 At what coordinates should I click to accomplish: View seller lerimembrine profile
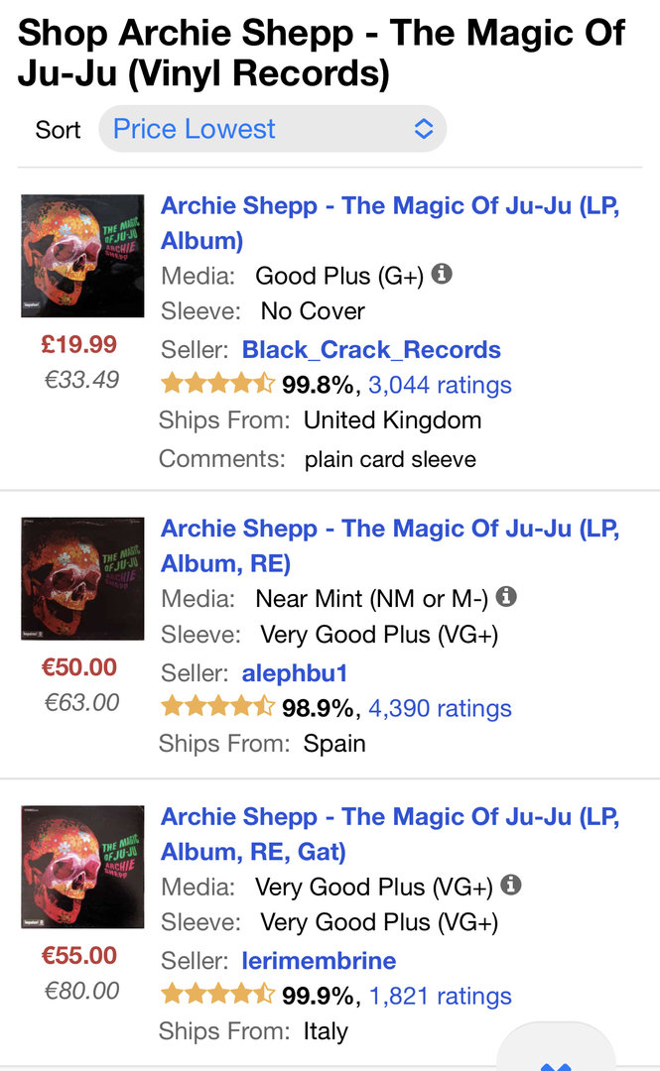coord(319,961)
